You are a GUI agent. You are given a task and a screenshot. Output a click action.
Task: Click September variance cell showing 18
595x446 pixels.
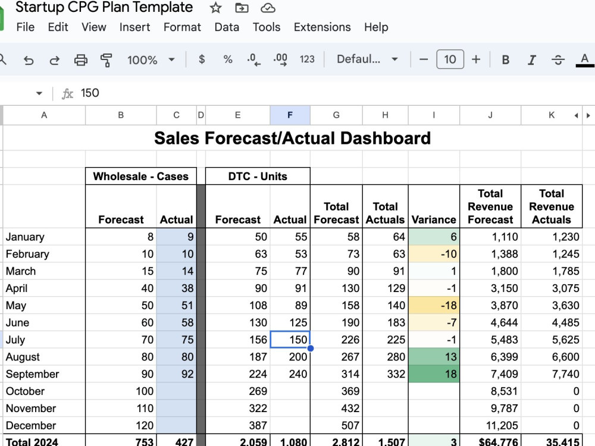[434, 374]
